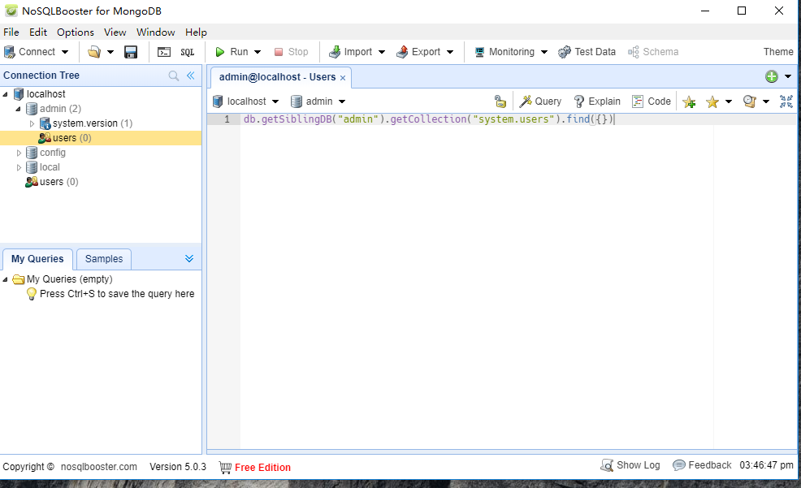Collapse the queries panel with double chevron
801x488 pixels.
pos(189,259)
